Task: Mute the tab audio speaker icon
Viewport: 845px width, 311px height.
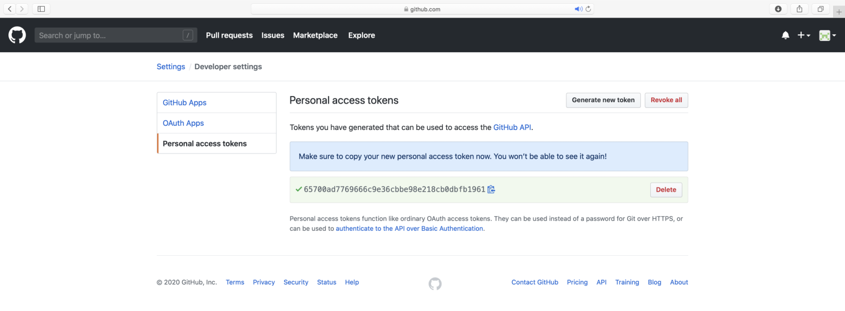Action: (578, 9)
